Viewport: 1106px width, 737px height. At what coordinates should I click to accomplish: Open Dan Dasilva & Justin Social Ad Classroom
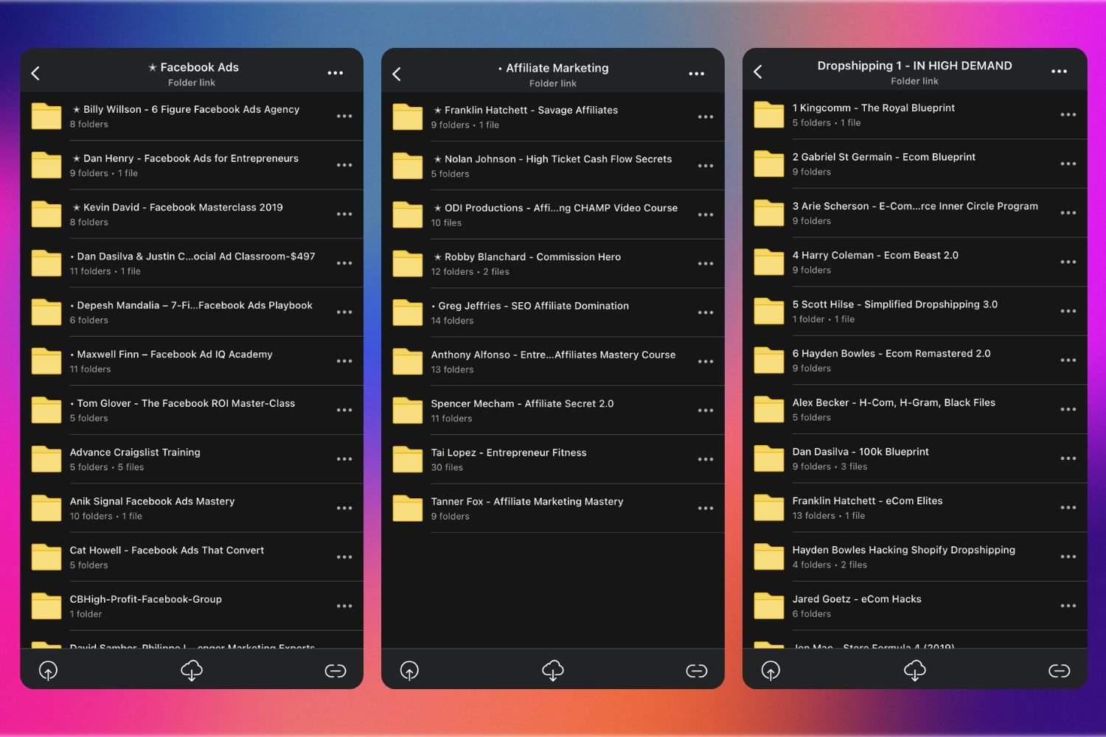[x=192, y=263]
